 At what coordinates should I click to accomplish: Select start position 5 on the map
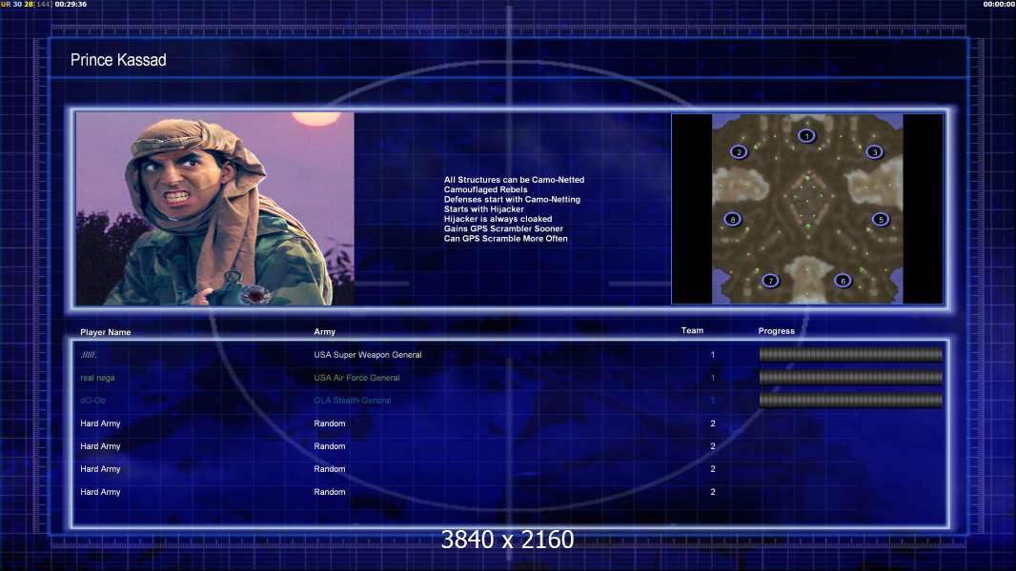[881, 219]
